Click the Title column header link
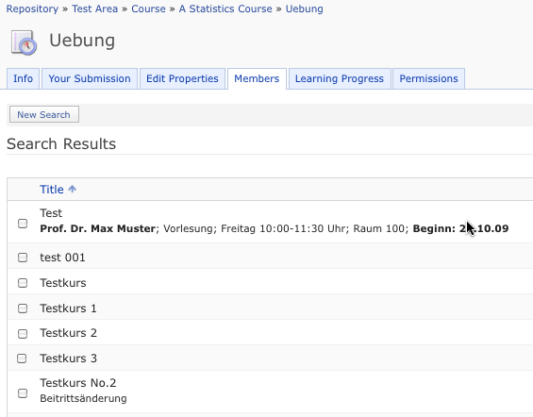 point(52,190)
